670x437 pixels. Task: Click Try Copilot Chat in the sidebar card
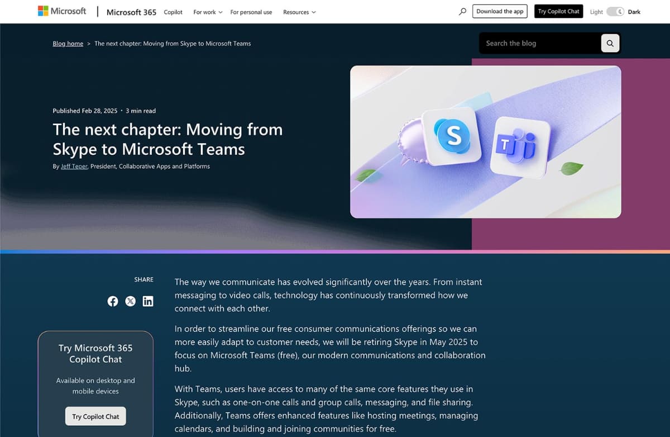pyautogui.click(x=95, y=416)
